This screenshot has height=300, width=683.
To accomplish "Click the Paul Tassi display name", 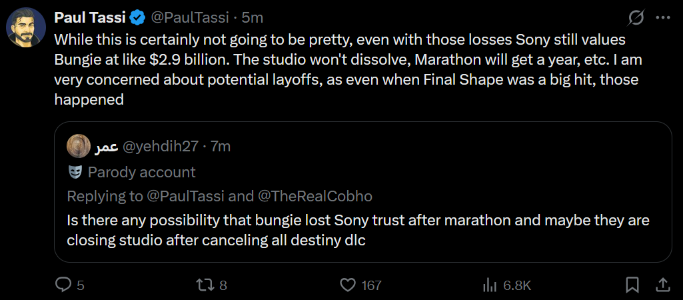I will [90, 18].
